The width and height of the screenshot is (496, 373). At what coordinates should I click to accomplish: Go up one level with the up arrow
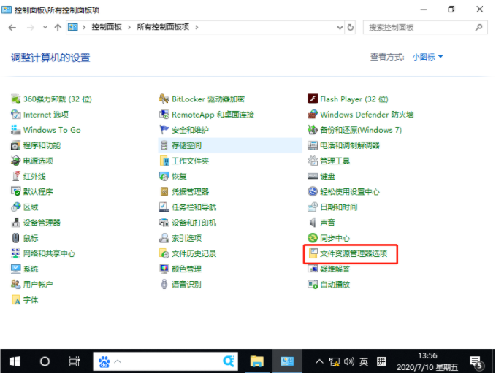tap(58, 27)
